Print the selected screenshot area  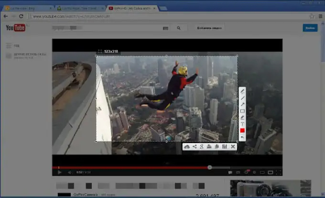pyautogui.click(x=209, y=147)
